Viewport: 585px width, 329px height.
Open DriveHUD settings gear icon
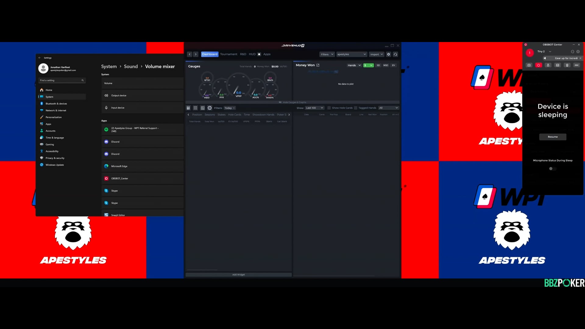388,54
